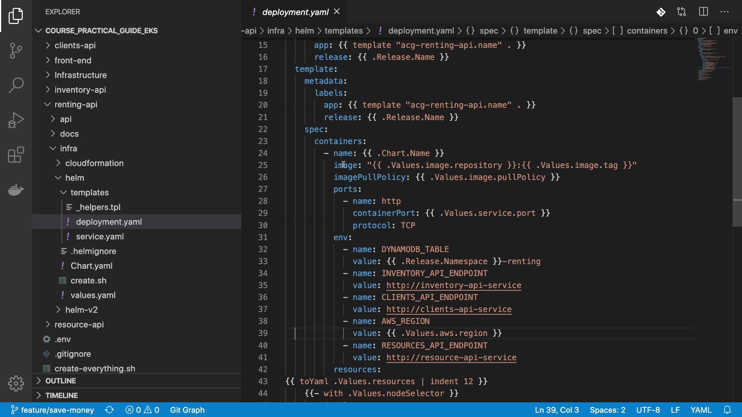Expand the helm-v2 folder
Image resolution: width=742 pixels, height=417 pixels.
pos(81,310)
